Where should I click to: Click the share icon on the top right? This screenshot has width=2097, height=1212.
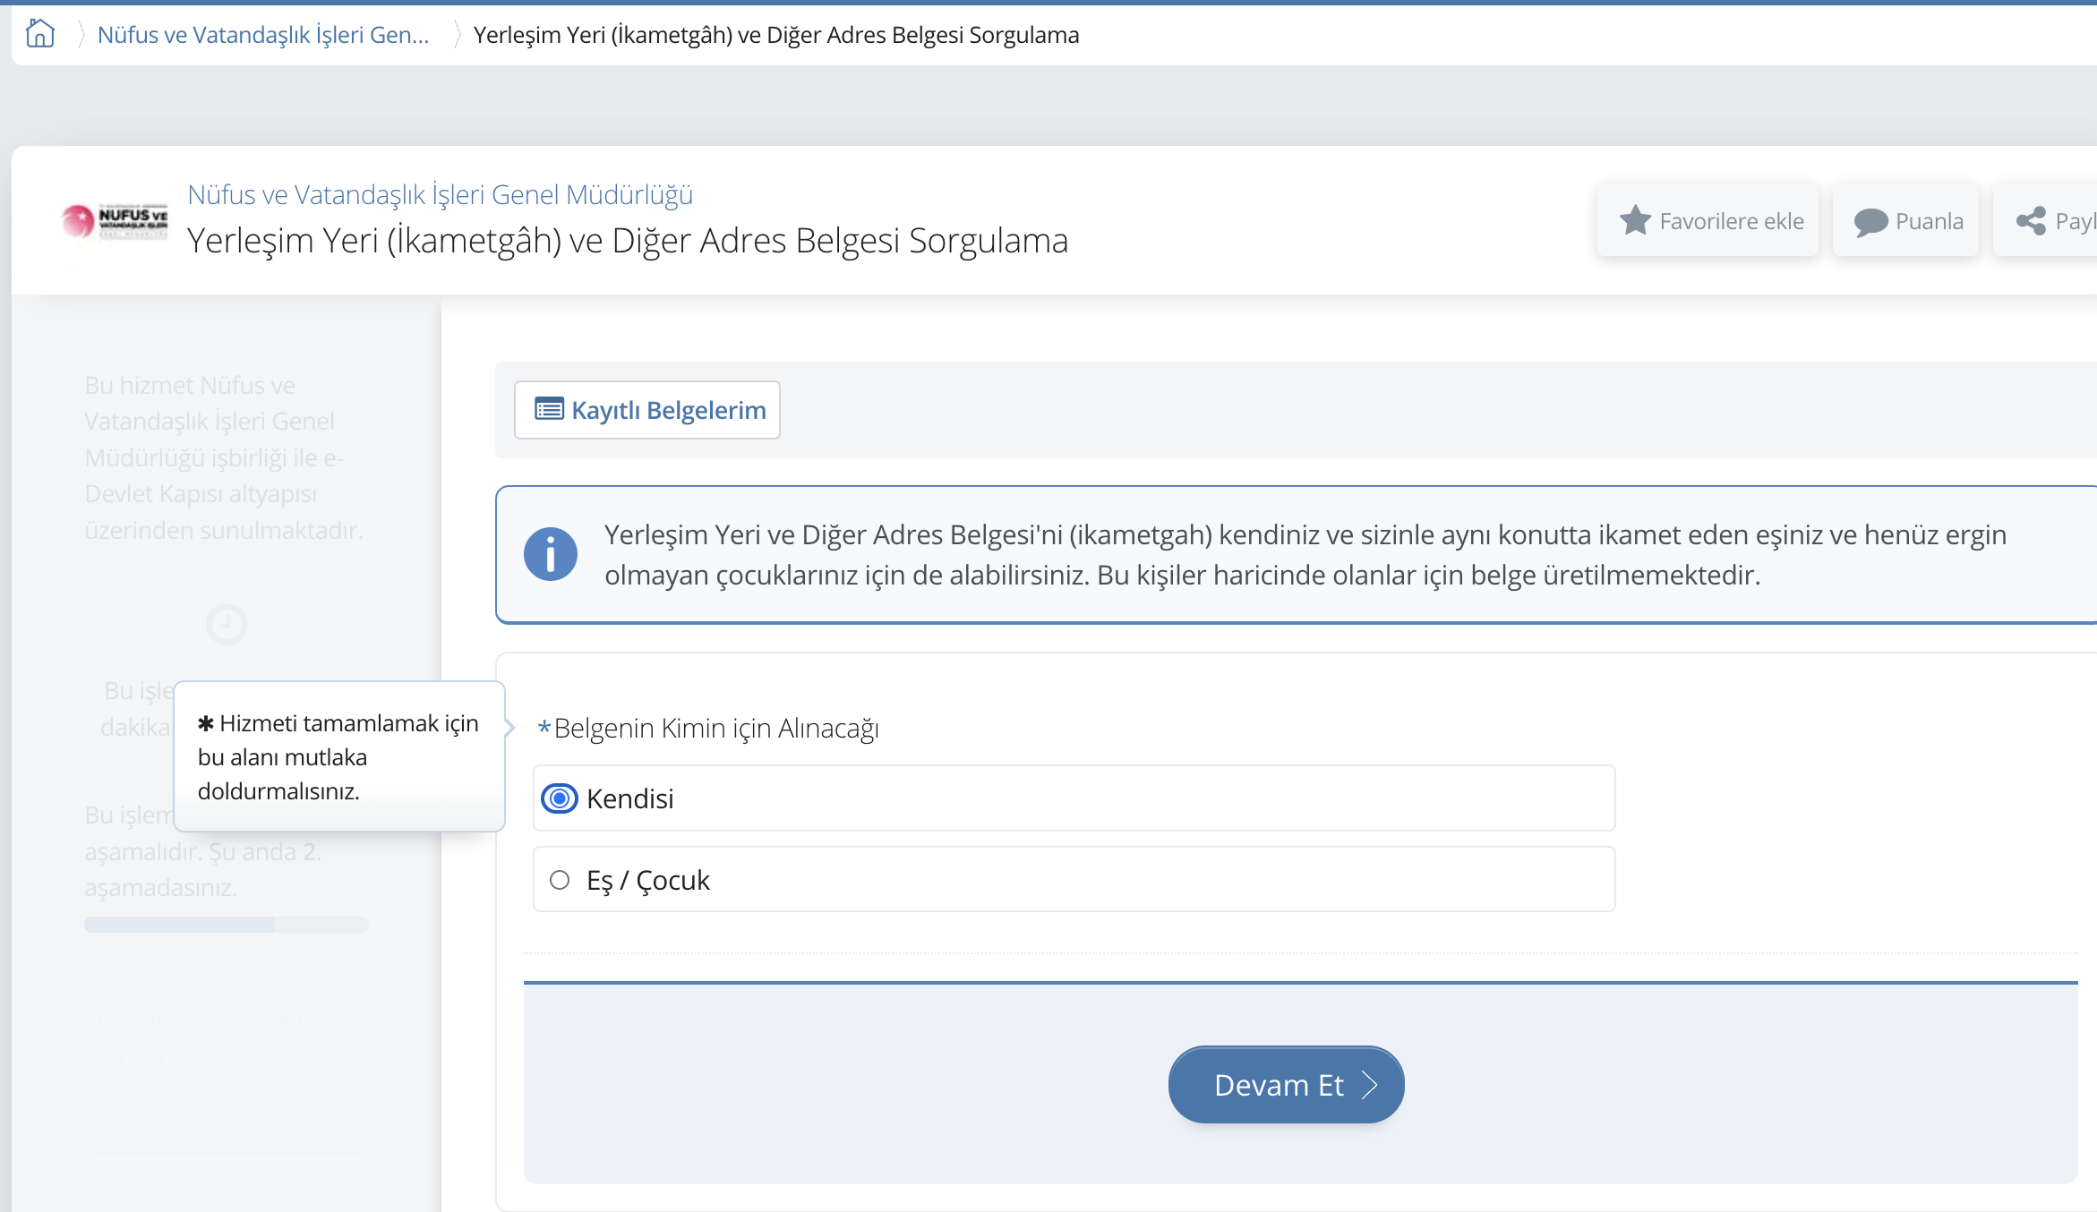pos(2032,220)
